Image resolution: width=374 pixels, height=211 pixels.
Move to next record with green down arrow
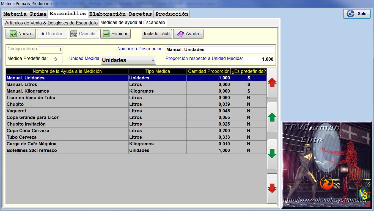[x=272, y=154]
